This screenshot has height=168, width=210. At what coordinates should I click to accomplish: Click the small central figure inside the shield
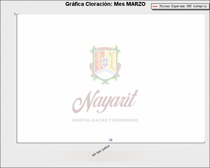[x=105, y=62]
